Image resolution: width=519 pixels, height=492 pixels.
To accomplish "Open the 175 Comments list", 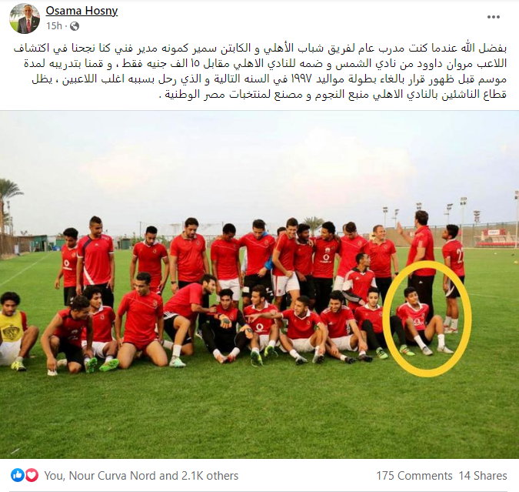I will 414,476.
